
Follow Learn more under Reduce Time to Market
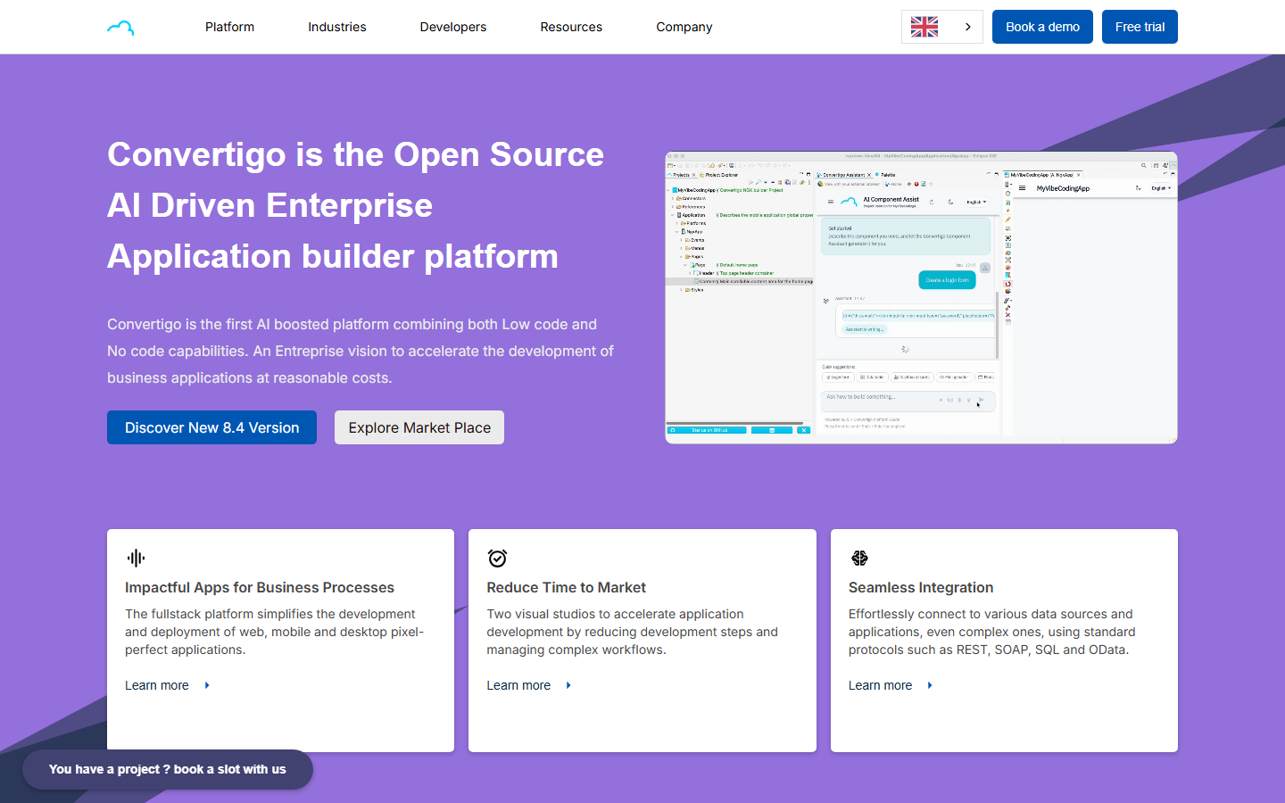pyautogui.click(x=518, y=685)
